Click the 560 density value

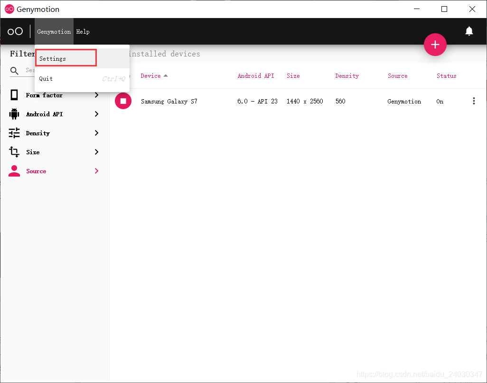coord(340,101)
